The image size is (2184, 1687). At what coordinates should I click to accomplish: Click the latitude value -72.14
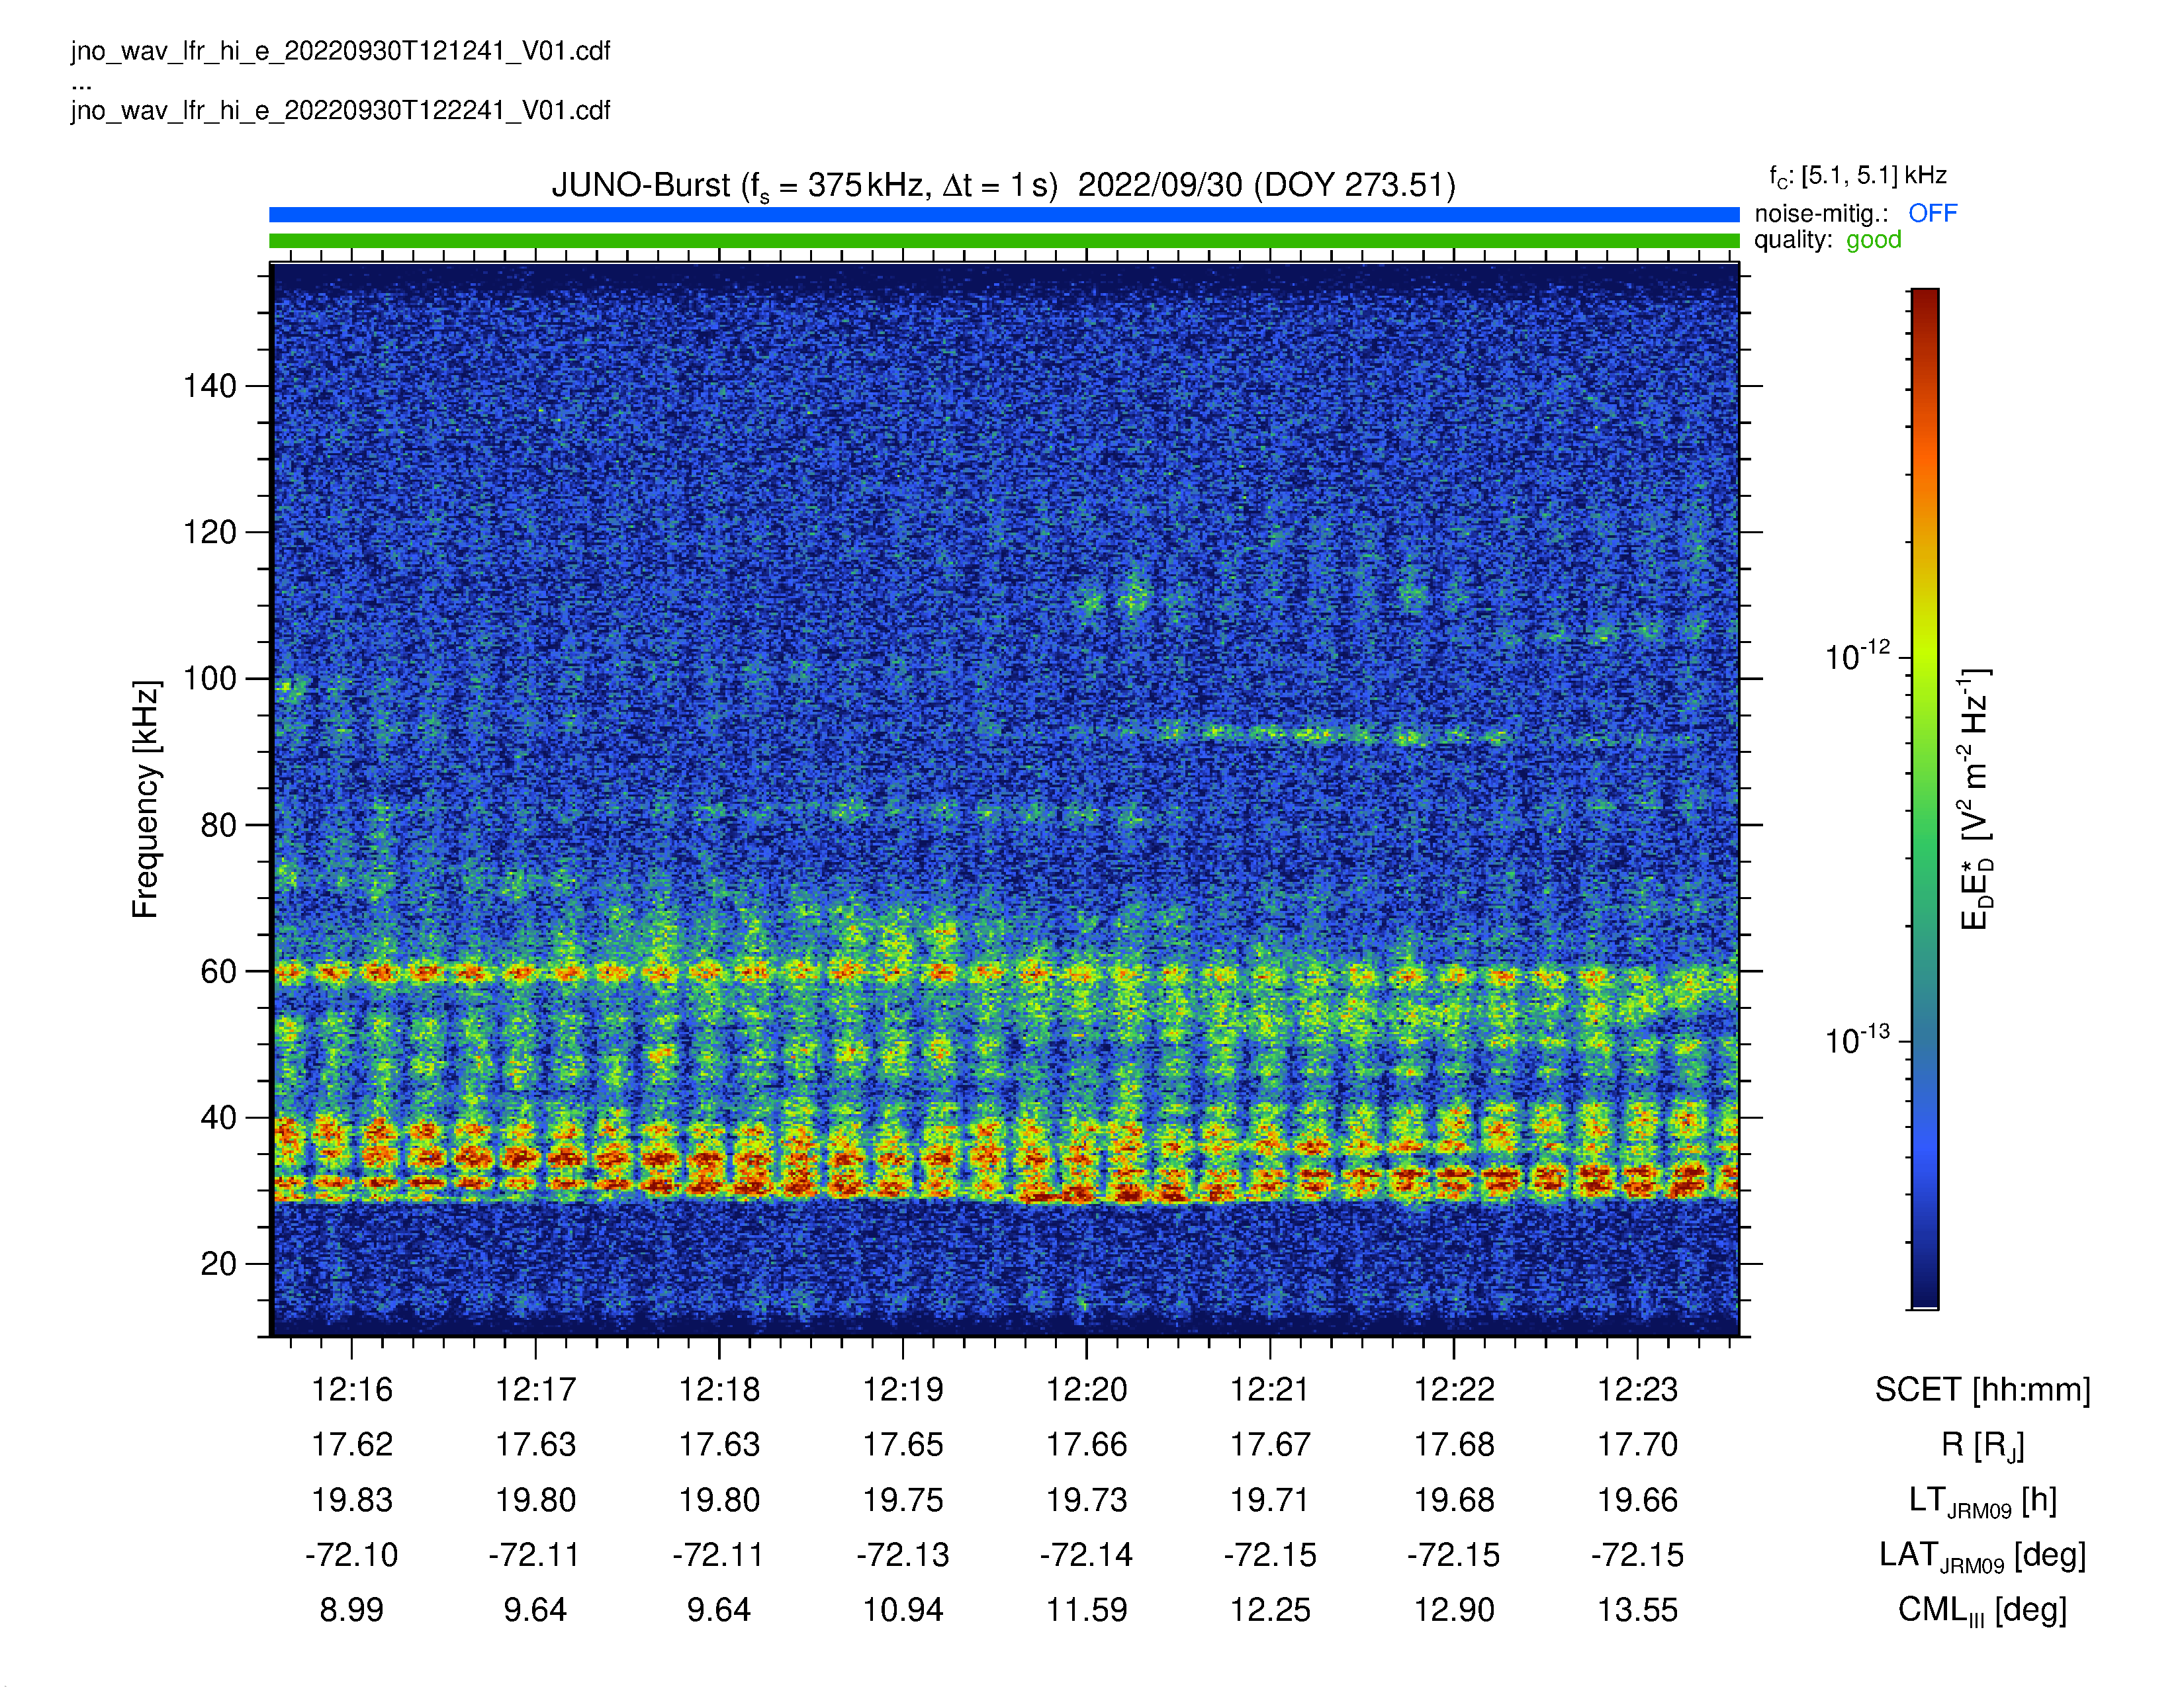(x=1086, y=1555)
